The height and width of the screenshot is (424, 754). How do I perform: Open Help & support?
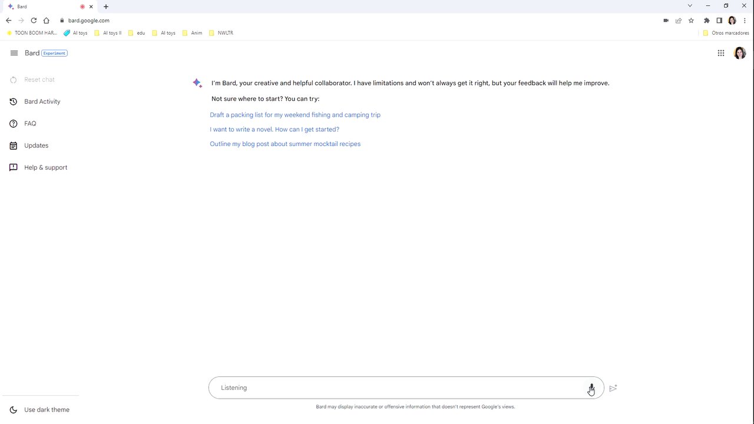[x=45, y=167]
